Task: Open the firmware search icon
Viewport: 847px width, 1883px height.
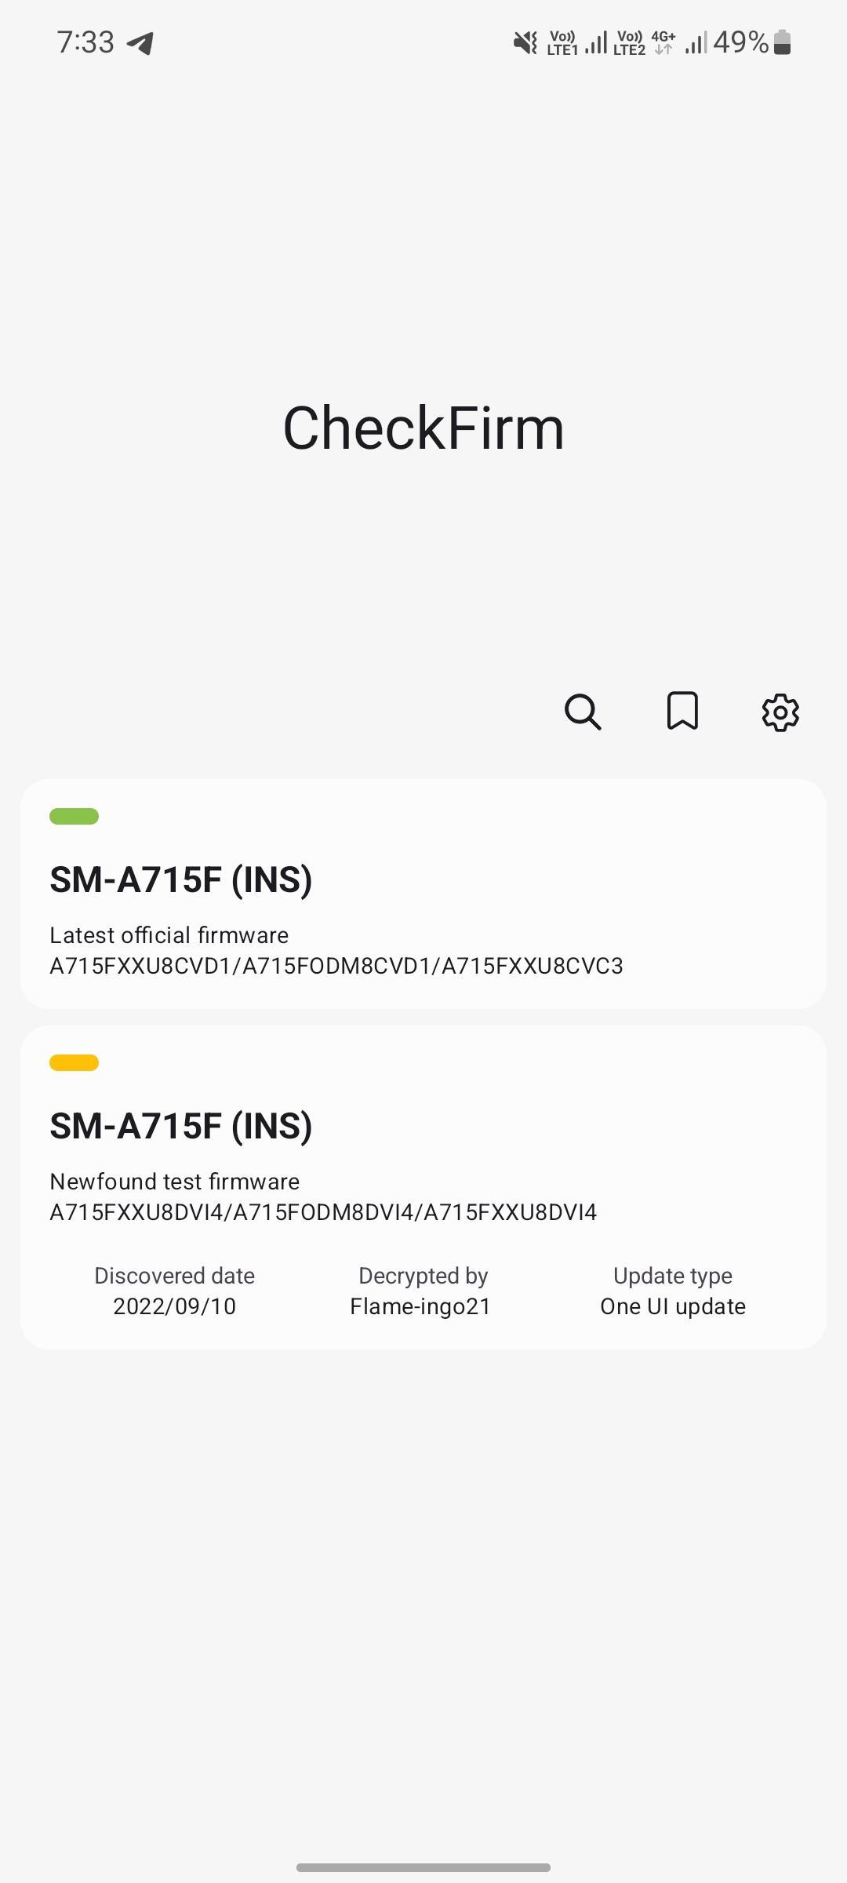Action: 583,712
